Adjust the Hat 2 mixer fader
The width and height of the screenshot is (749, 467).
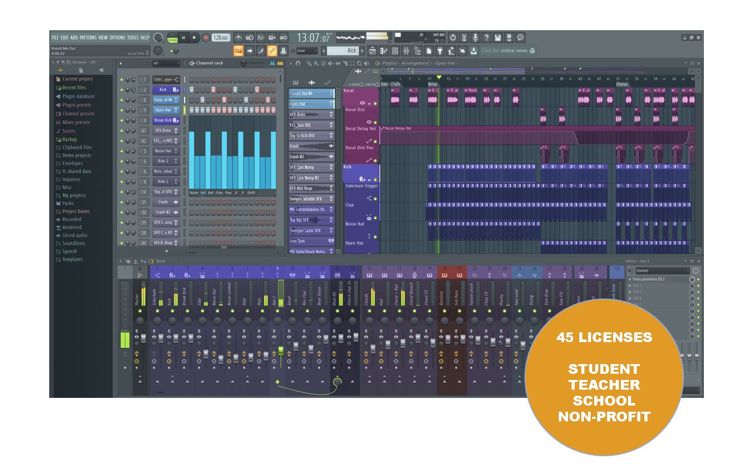tap(281, 350)
